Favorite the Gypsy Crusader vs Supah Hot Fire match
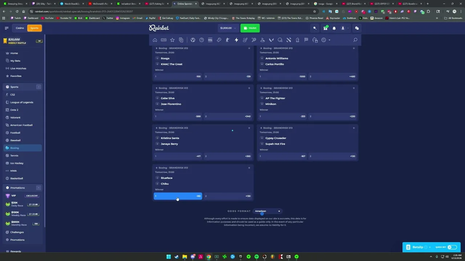The width and height of the screenshot is (465, 261). (x=354, y=128)
